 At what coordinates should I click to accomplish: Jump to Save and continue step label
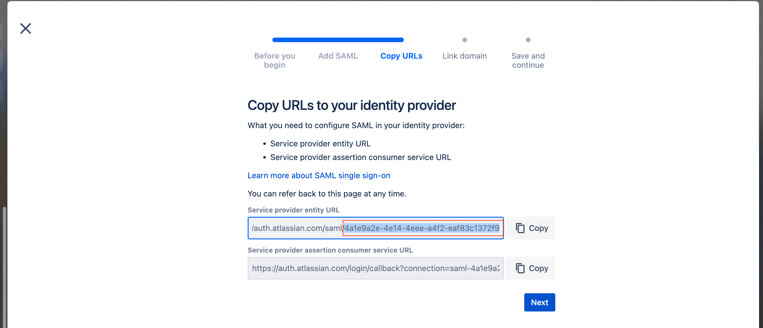528,60
